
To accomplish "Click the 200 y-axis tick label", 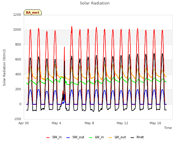I will [18, 89].
